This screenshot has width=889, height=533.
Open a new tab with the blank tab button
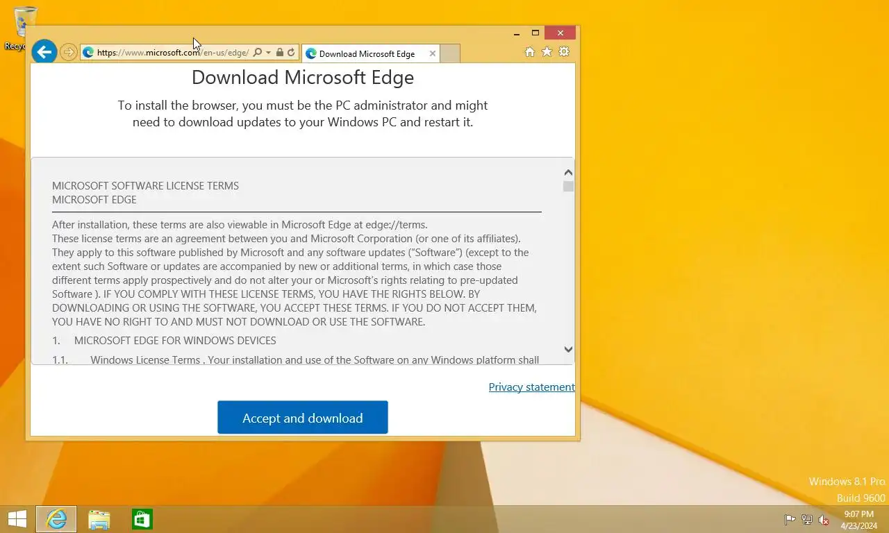pyautogui.click(x=450, y=53)
